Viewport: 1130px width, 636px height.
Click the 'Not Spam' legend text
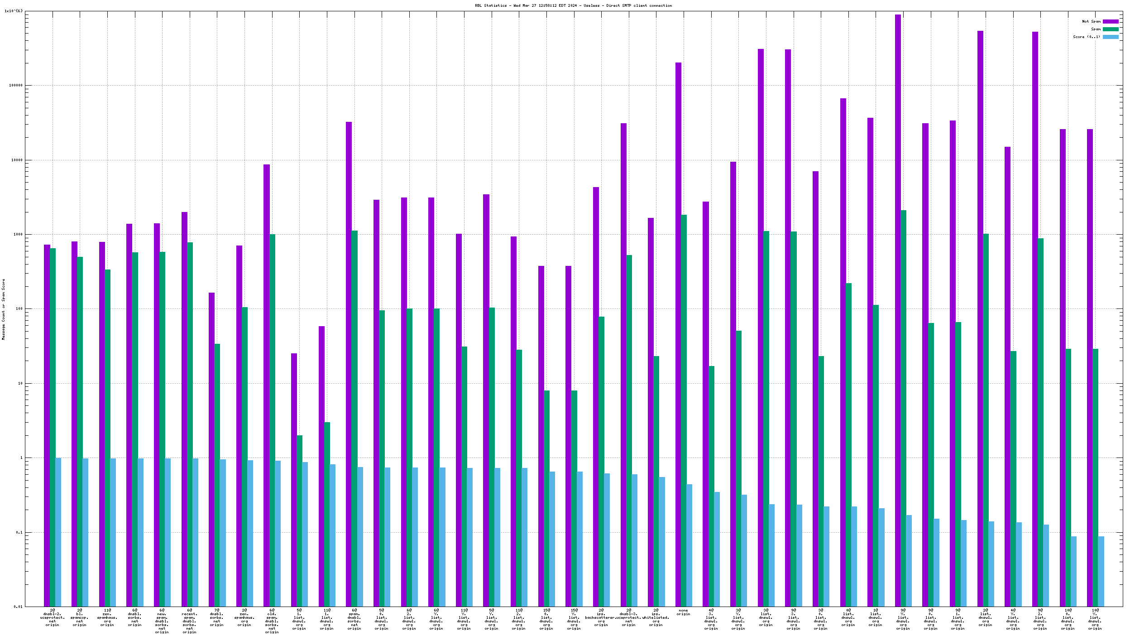point(1091,21)
